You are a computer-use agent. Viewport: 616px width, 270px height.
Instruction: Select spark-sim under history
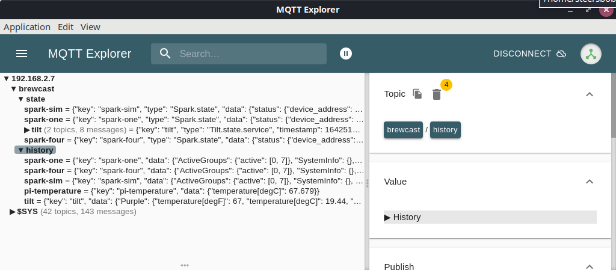(x=194, y=181)
